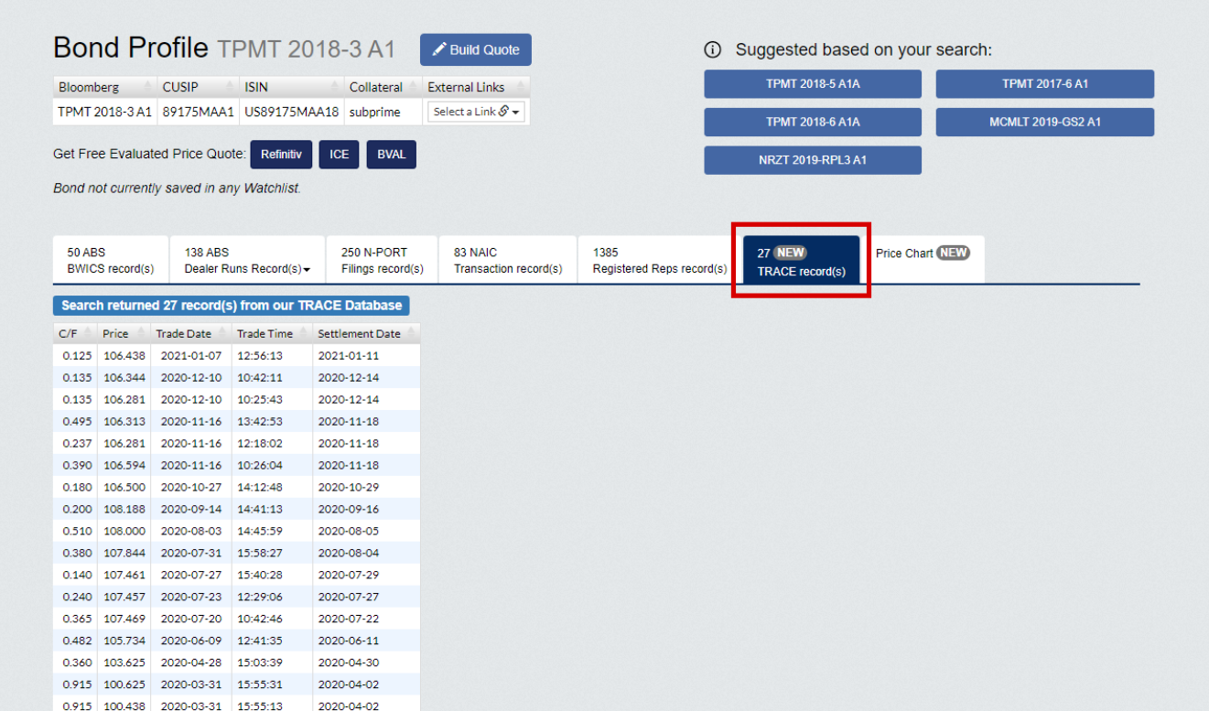Open suggested bond NRZT 2019-RPL3 A1

[812, 160]
